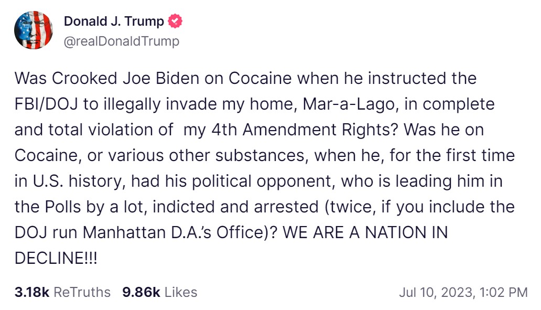Screen dimensions: 541x310
Task: Open the Jul 10, 2023 timestamp
Action: 463,293
